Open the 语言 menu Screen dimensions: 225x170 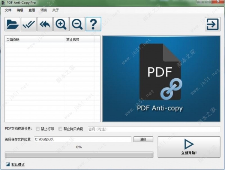44,10
